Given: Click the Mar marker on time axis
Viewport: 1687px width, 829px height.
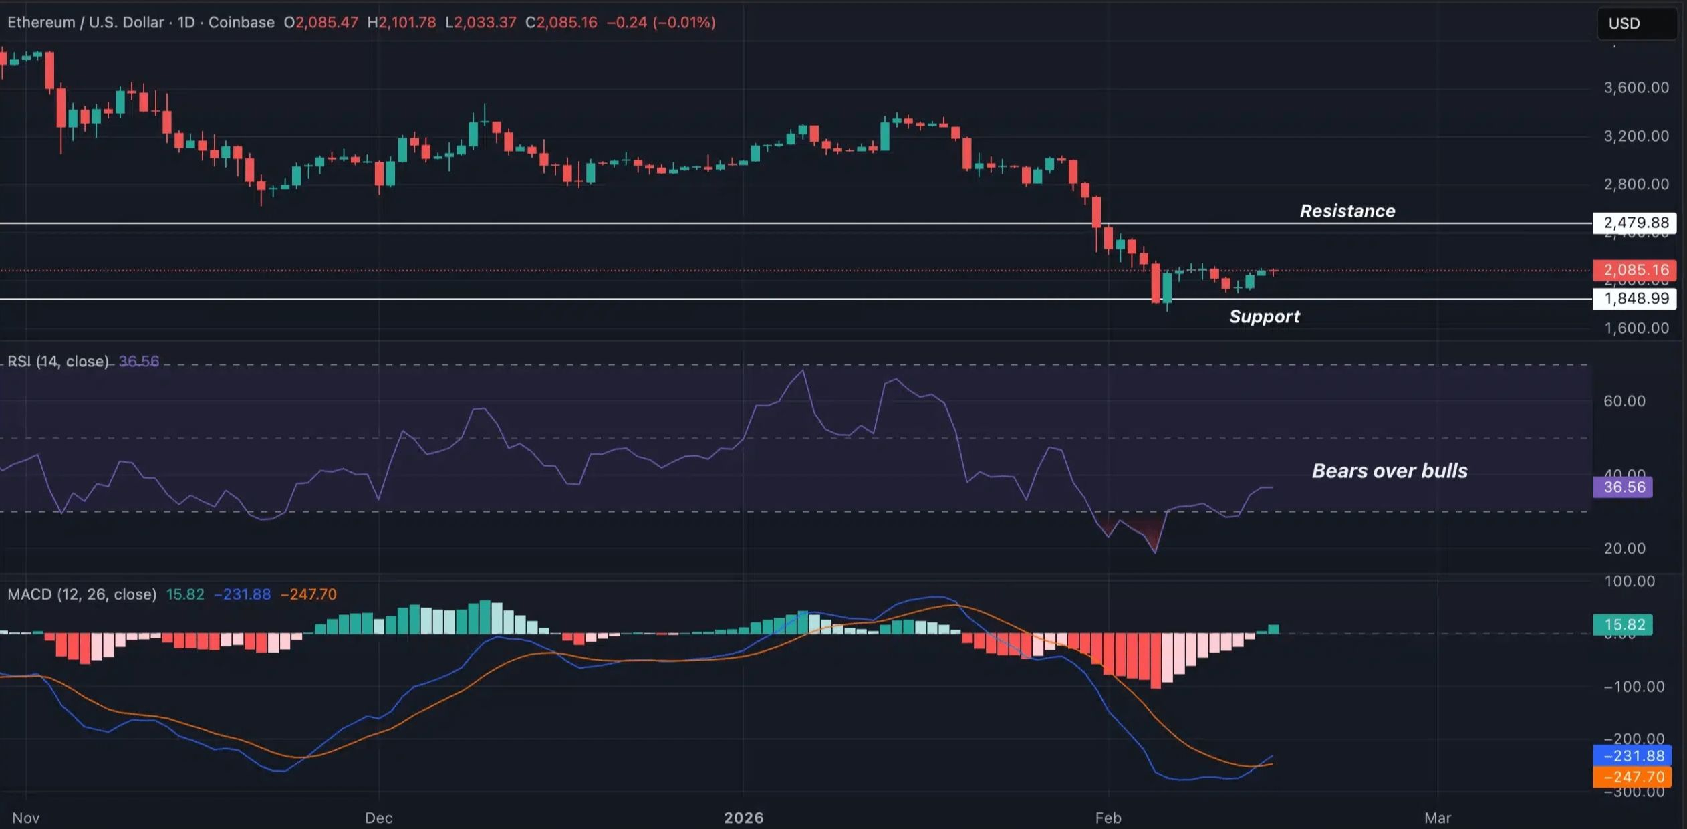Looking at the screenshot, I should (x=1437, y=818).
